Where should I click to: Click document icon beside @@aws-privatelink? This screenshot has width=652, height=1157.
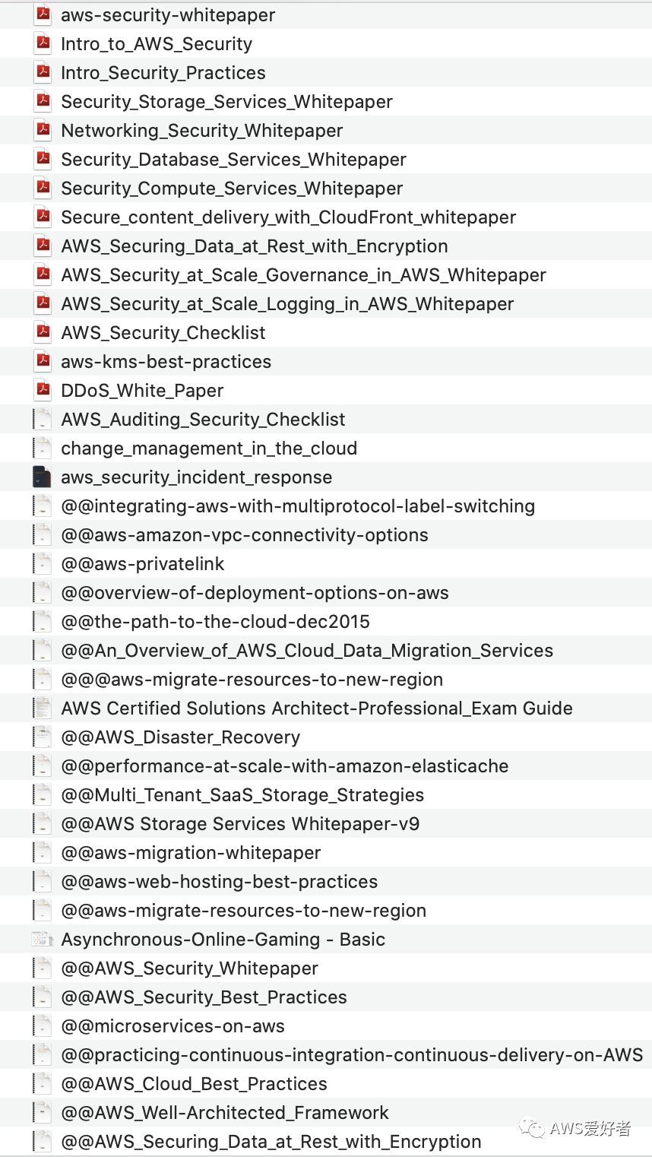click(x=43, y=563)
